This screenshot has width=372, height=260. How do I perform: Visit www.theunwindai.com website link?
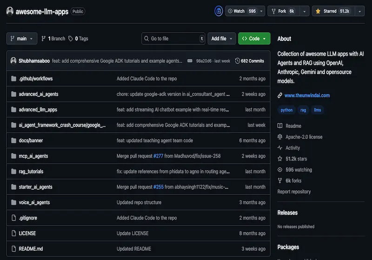click(x=307, y=95)
